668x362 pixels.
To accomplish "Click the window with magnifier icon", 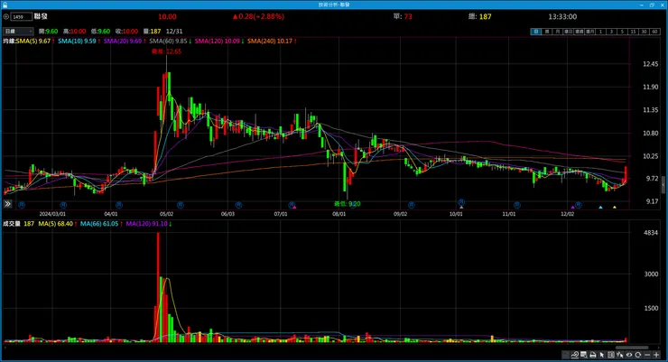I will [x=584, y=355].
